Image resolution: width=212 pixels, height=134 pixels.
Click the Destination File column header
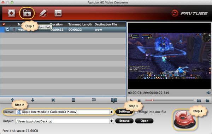coord(106,24)
